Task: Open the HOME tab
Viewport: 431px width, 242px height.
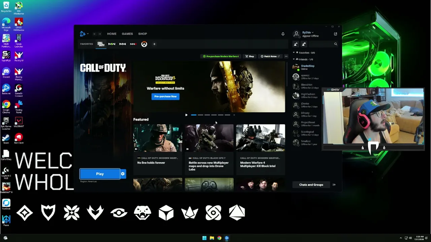Action: click(112, 34)
